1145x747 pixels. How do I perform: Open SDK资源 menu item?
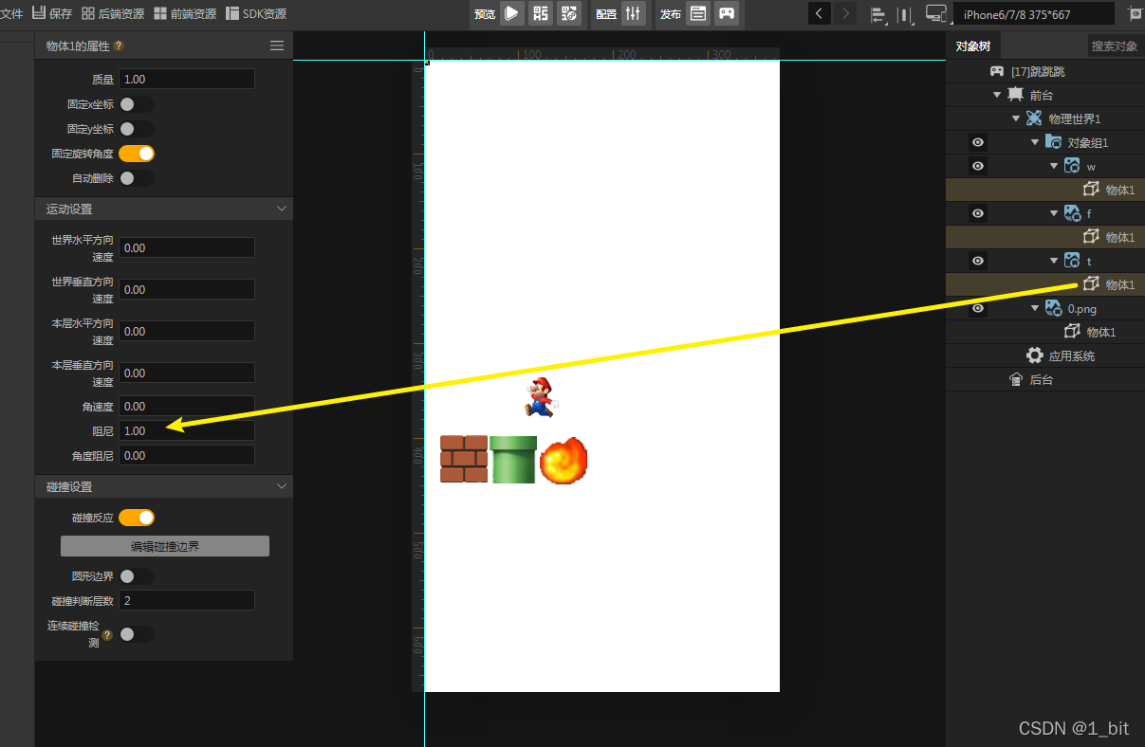point(256,13)
